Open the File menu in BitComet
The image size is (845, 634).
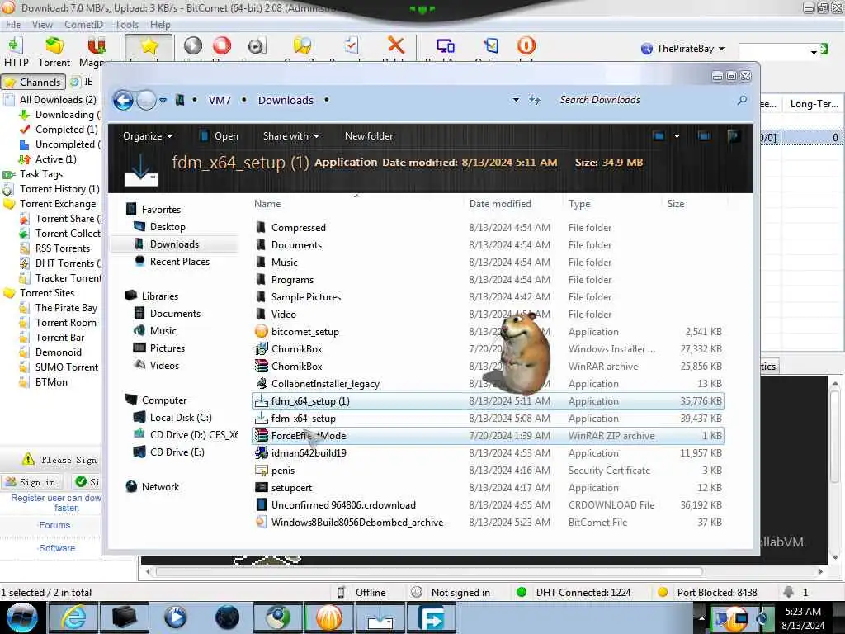coord(13,24)
